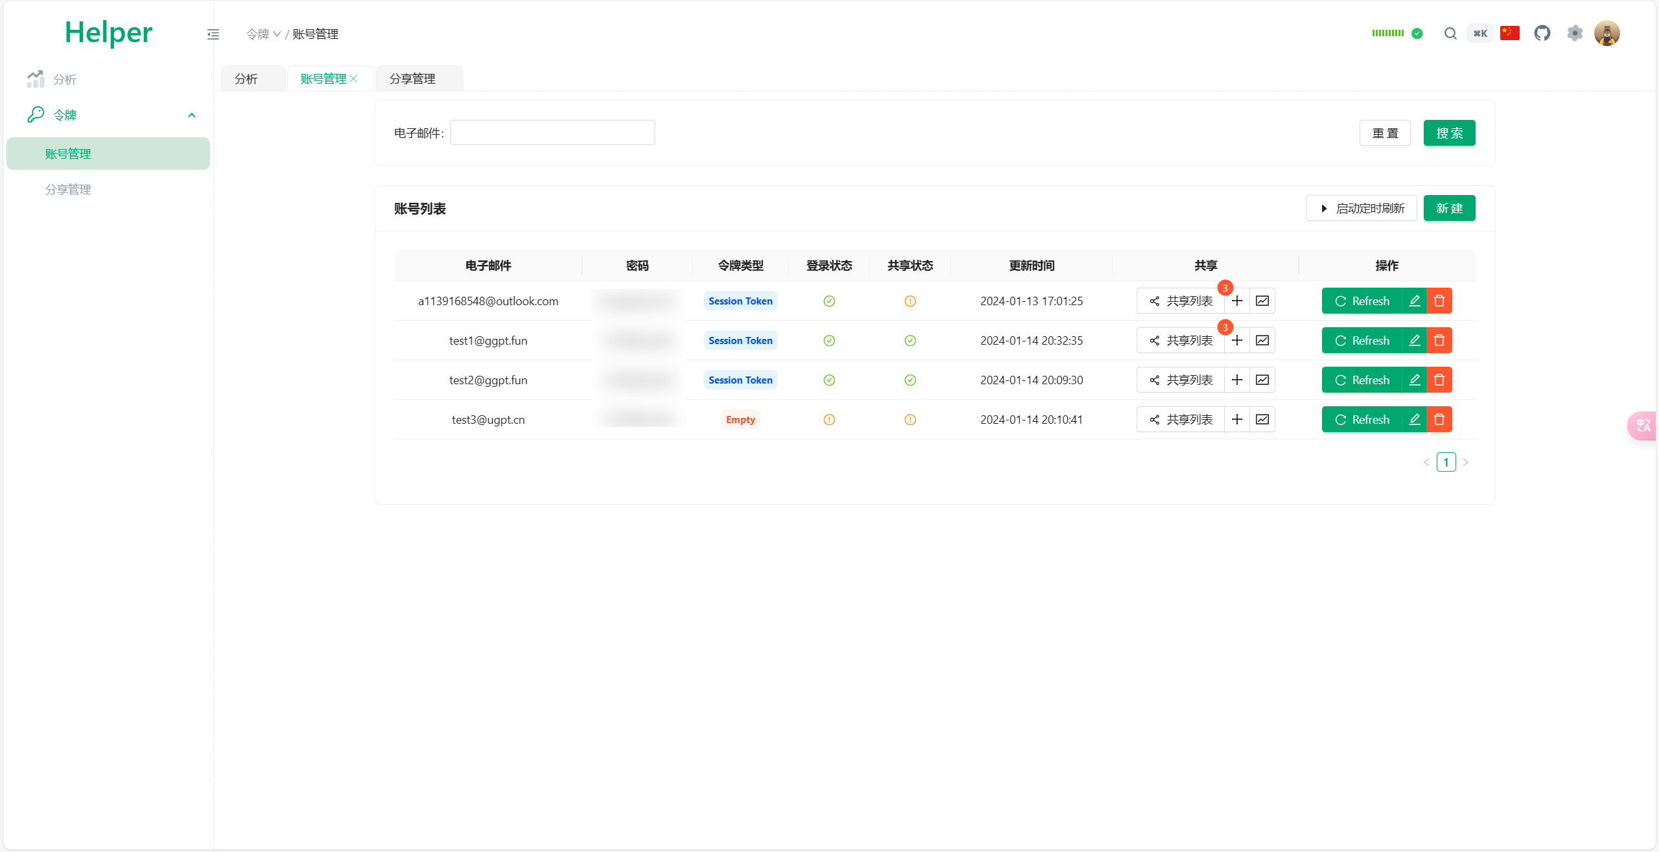Edit the test1@ggpt.fun account
The image size is (1659, 852).
point(1415,340)
